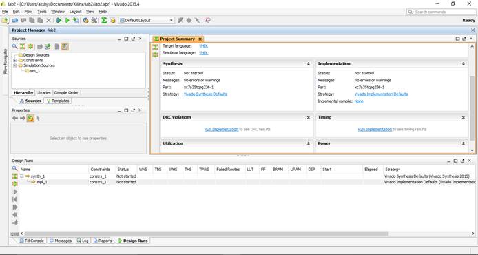The image size is (478, 255).
Task: Click the Incremental compile None link
Action: coord(359,101)
